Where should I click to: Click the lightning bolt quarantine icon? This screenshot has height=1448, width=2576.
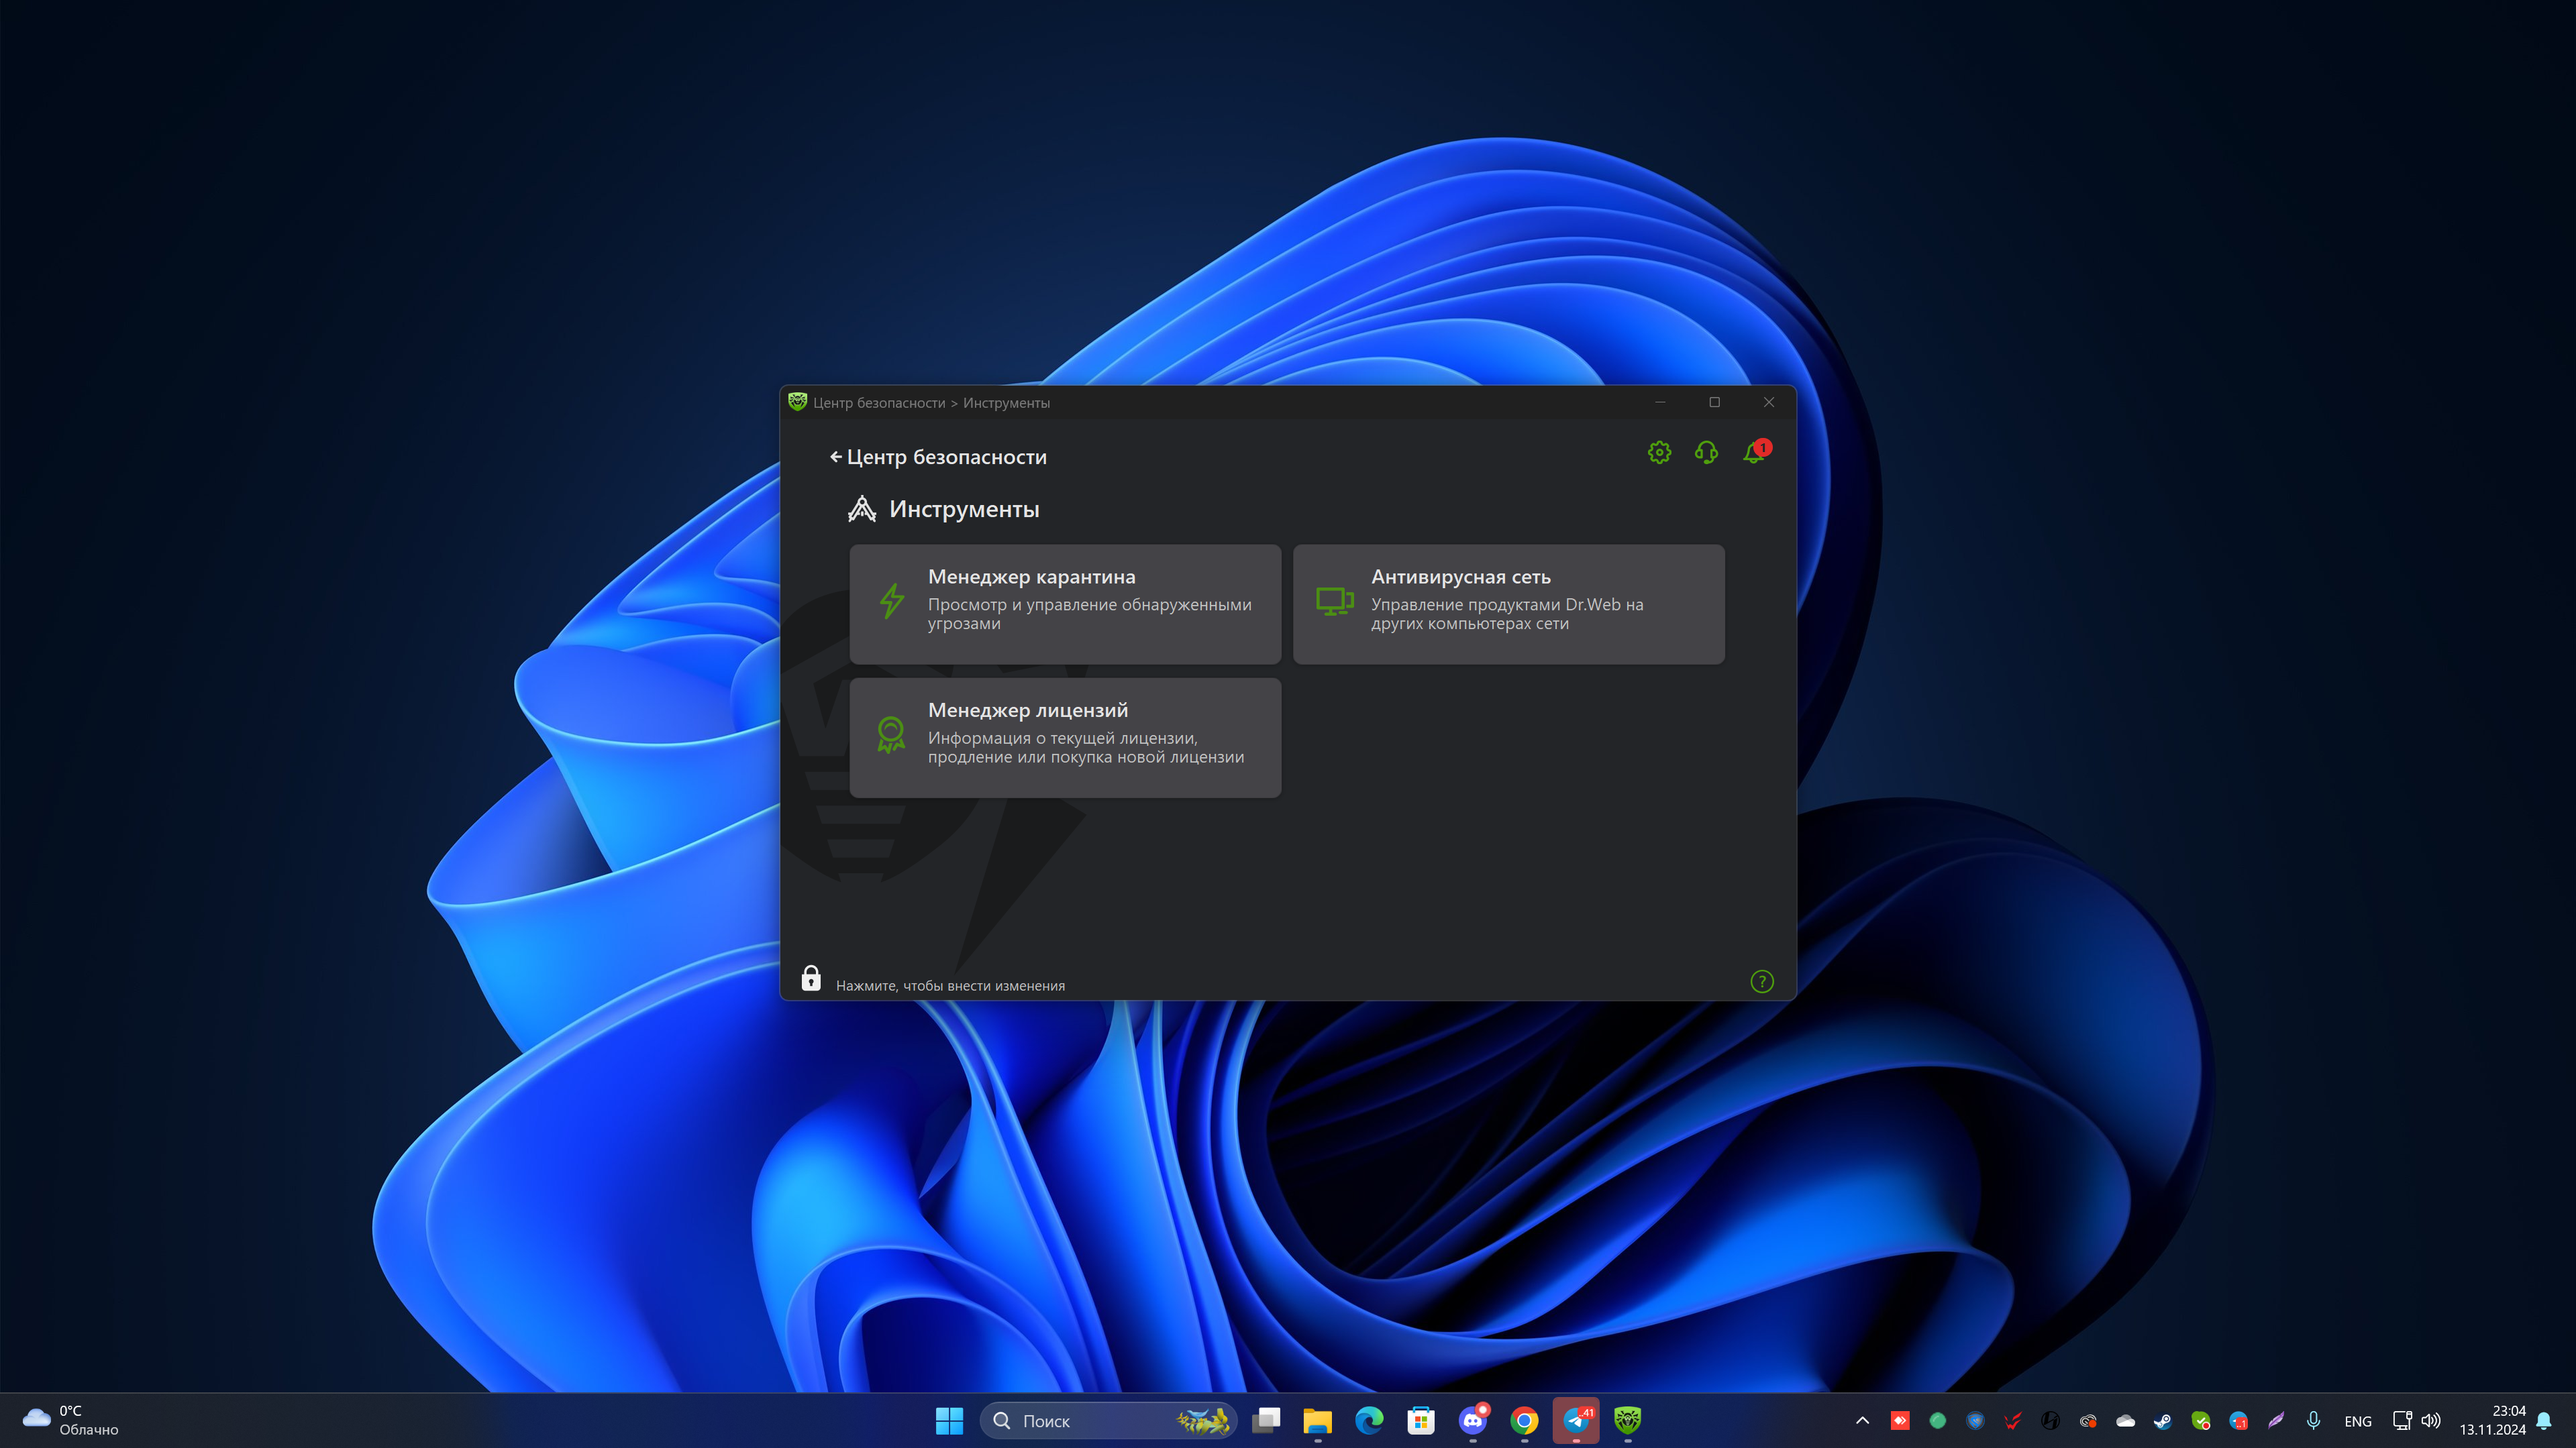(x=891, y=600)
